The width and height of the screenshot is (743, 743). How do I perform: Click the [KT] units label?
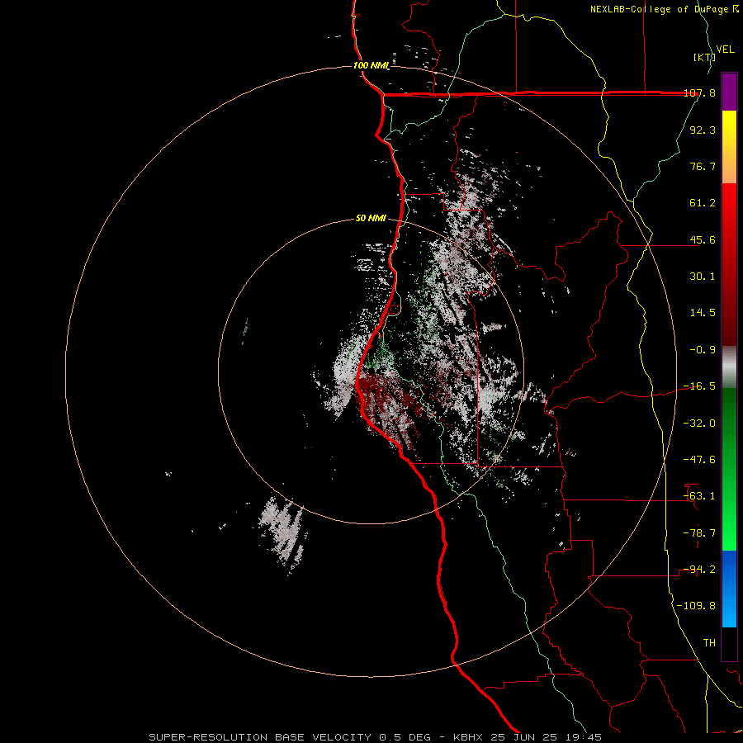coord(705,57)
